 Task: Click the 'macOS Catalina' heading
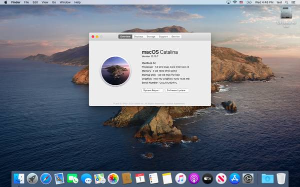click(160, 52)
